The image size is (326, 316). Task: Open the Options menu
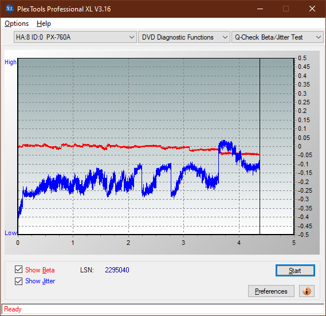17,24
